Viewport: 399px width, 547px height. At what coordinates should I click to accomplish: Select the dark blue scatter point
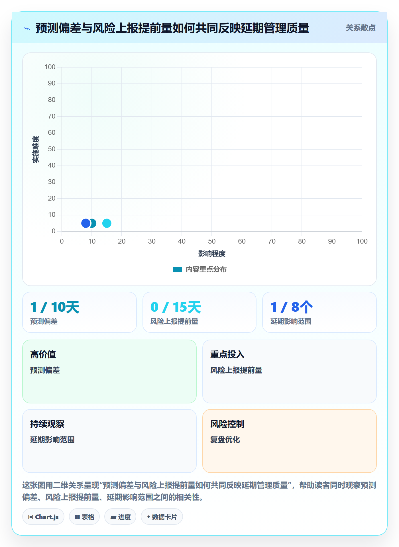click(86, 223)
